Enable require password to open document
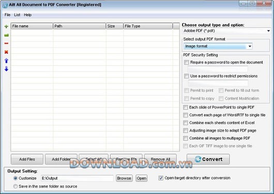Viewport: 274px width, 194px height. point(187,62)
